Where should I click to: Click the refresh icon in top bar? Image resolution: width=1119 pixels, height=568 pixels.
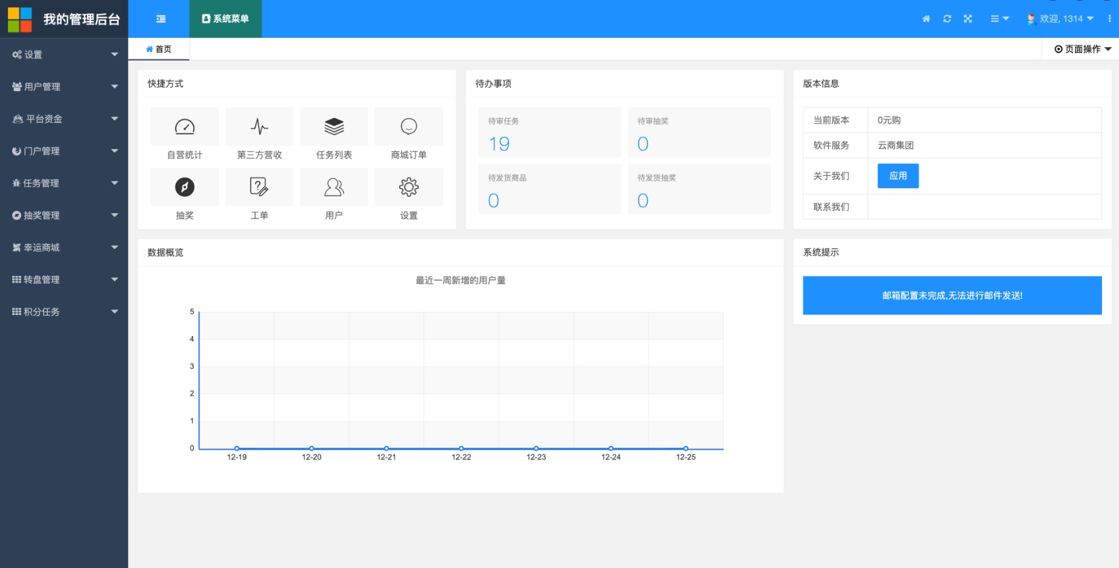point(947,19)
